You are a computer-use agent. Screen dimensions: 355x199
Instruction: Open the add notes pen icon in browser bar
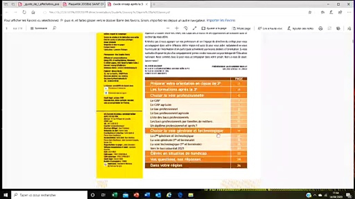pyautogui.click(x=331, y=12)
